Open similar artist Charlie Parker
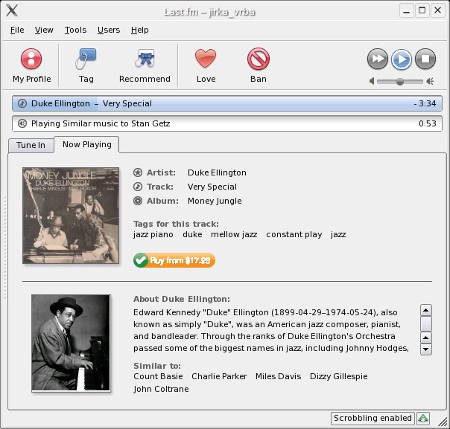450x429 pixels. tap(219, 376)
